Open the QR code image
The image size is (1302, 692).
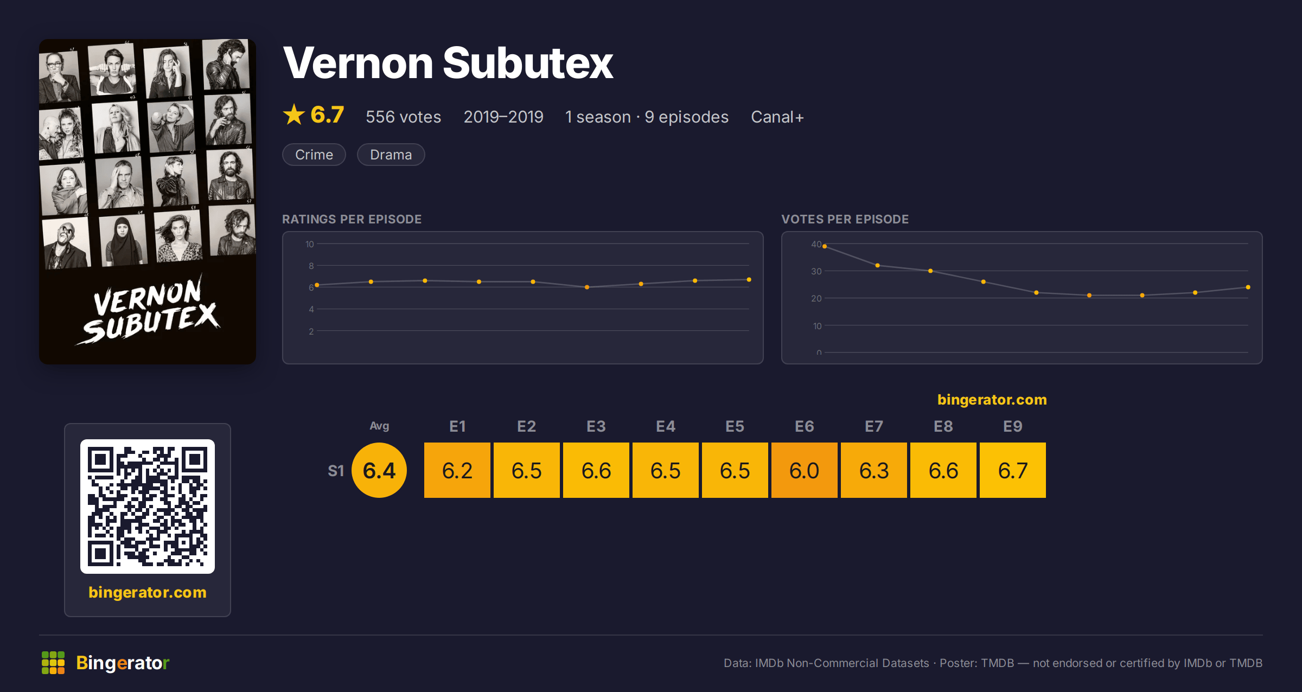[x=148, y=507]
